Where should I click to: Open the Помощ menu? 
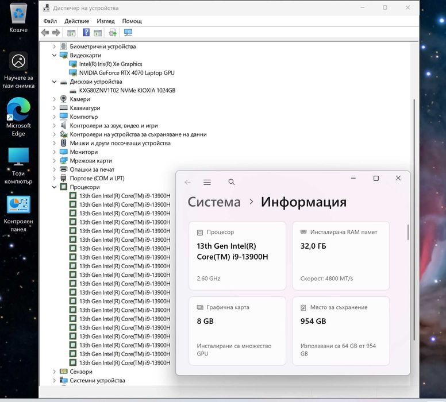(x=132, y=21)
